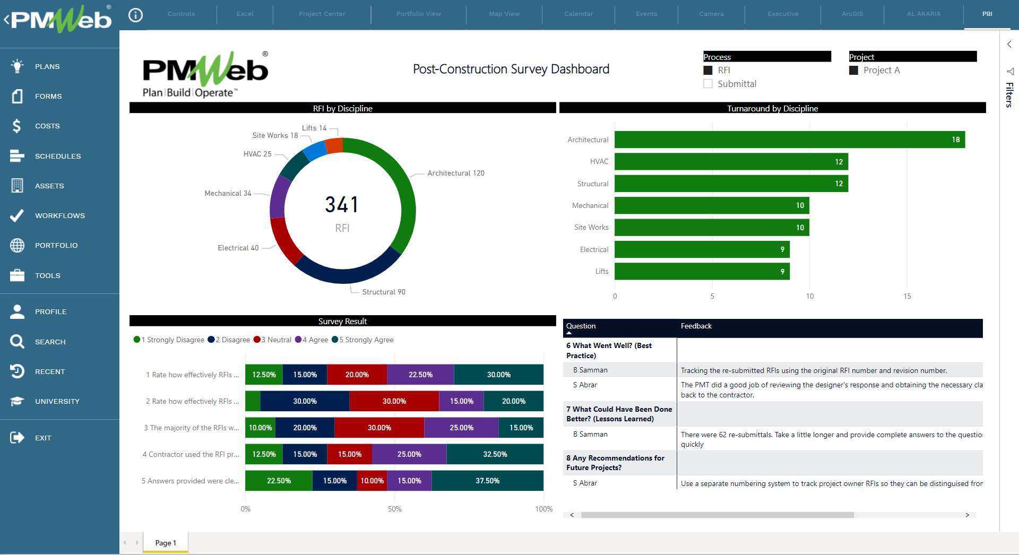Collapse the Filters pane
This screenshot has width=1019, height=555.
[1009, 45]
